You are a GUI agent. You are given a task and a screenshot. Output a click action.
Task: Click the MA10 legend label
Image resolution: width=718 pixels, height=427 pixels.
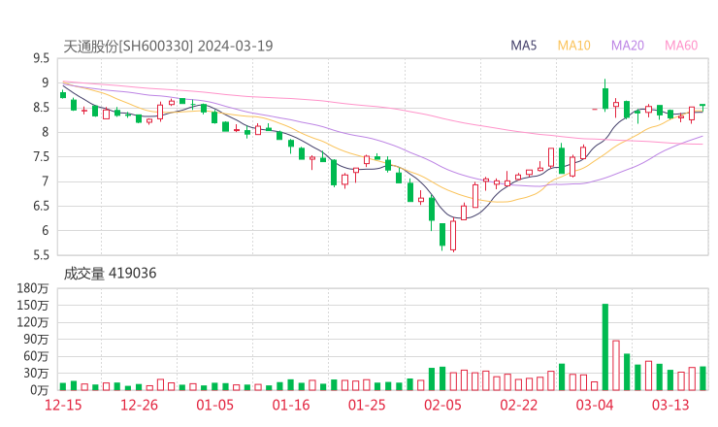(573, 46)
